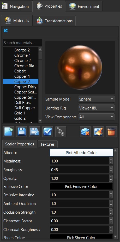The height and width of the screenshot is (242, 120).
Task: Click the copper sphere material preview
Action: point(80,67)
